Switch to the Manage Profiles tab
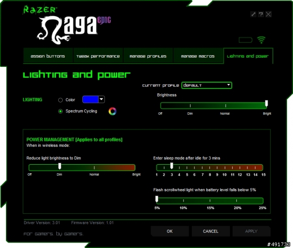Image resolution: width=293 pixels, height=248 pixels. point(148,56)
